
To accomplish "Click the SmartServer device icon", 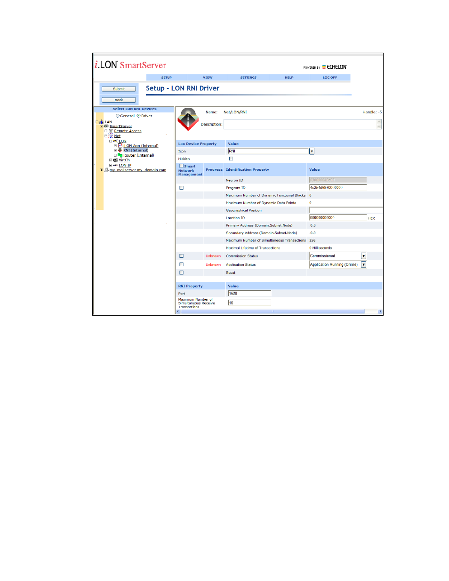I will click(x=106, y=126).
